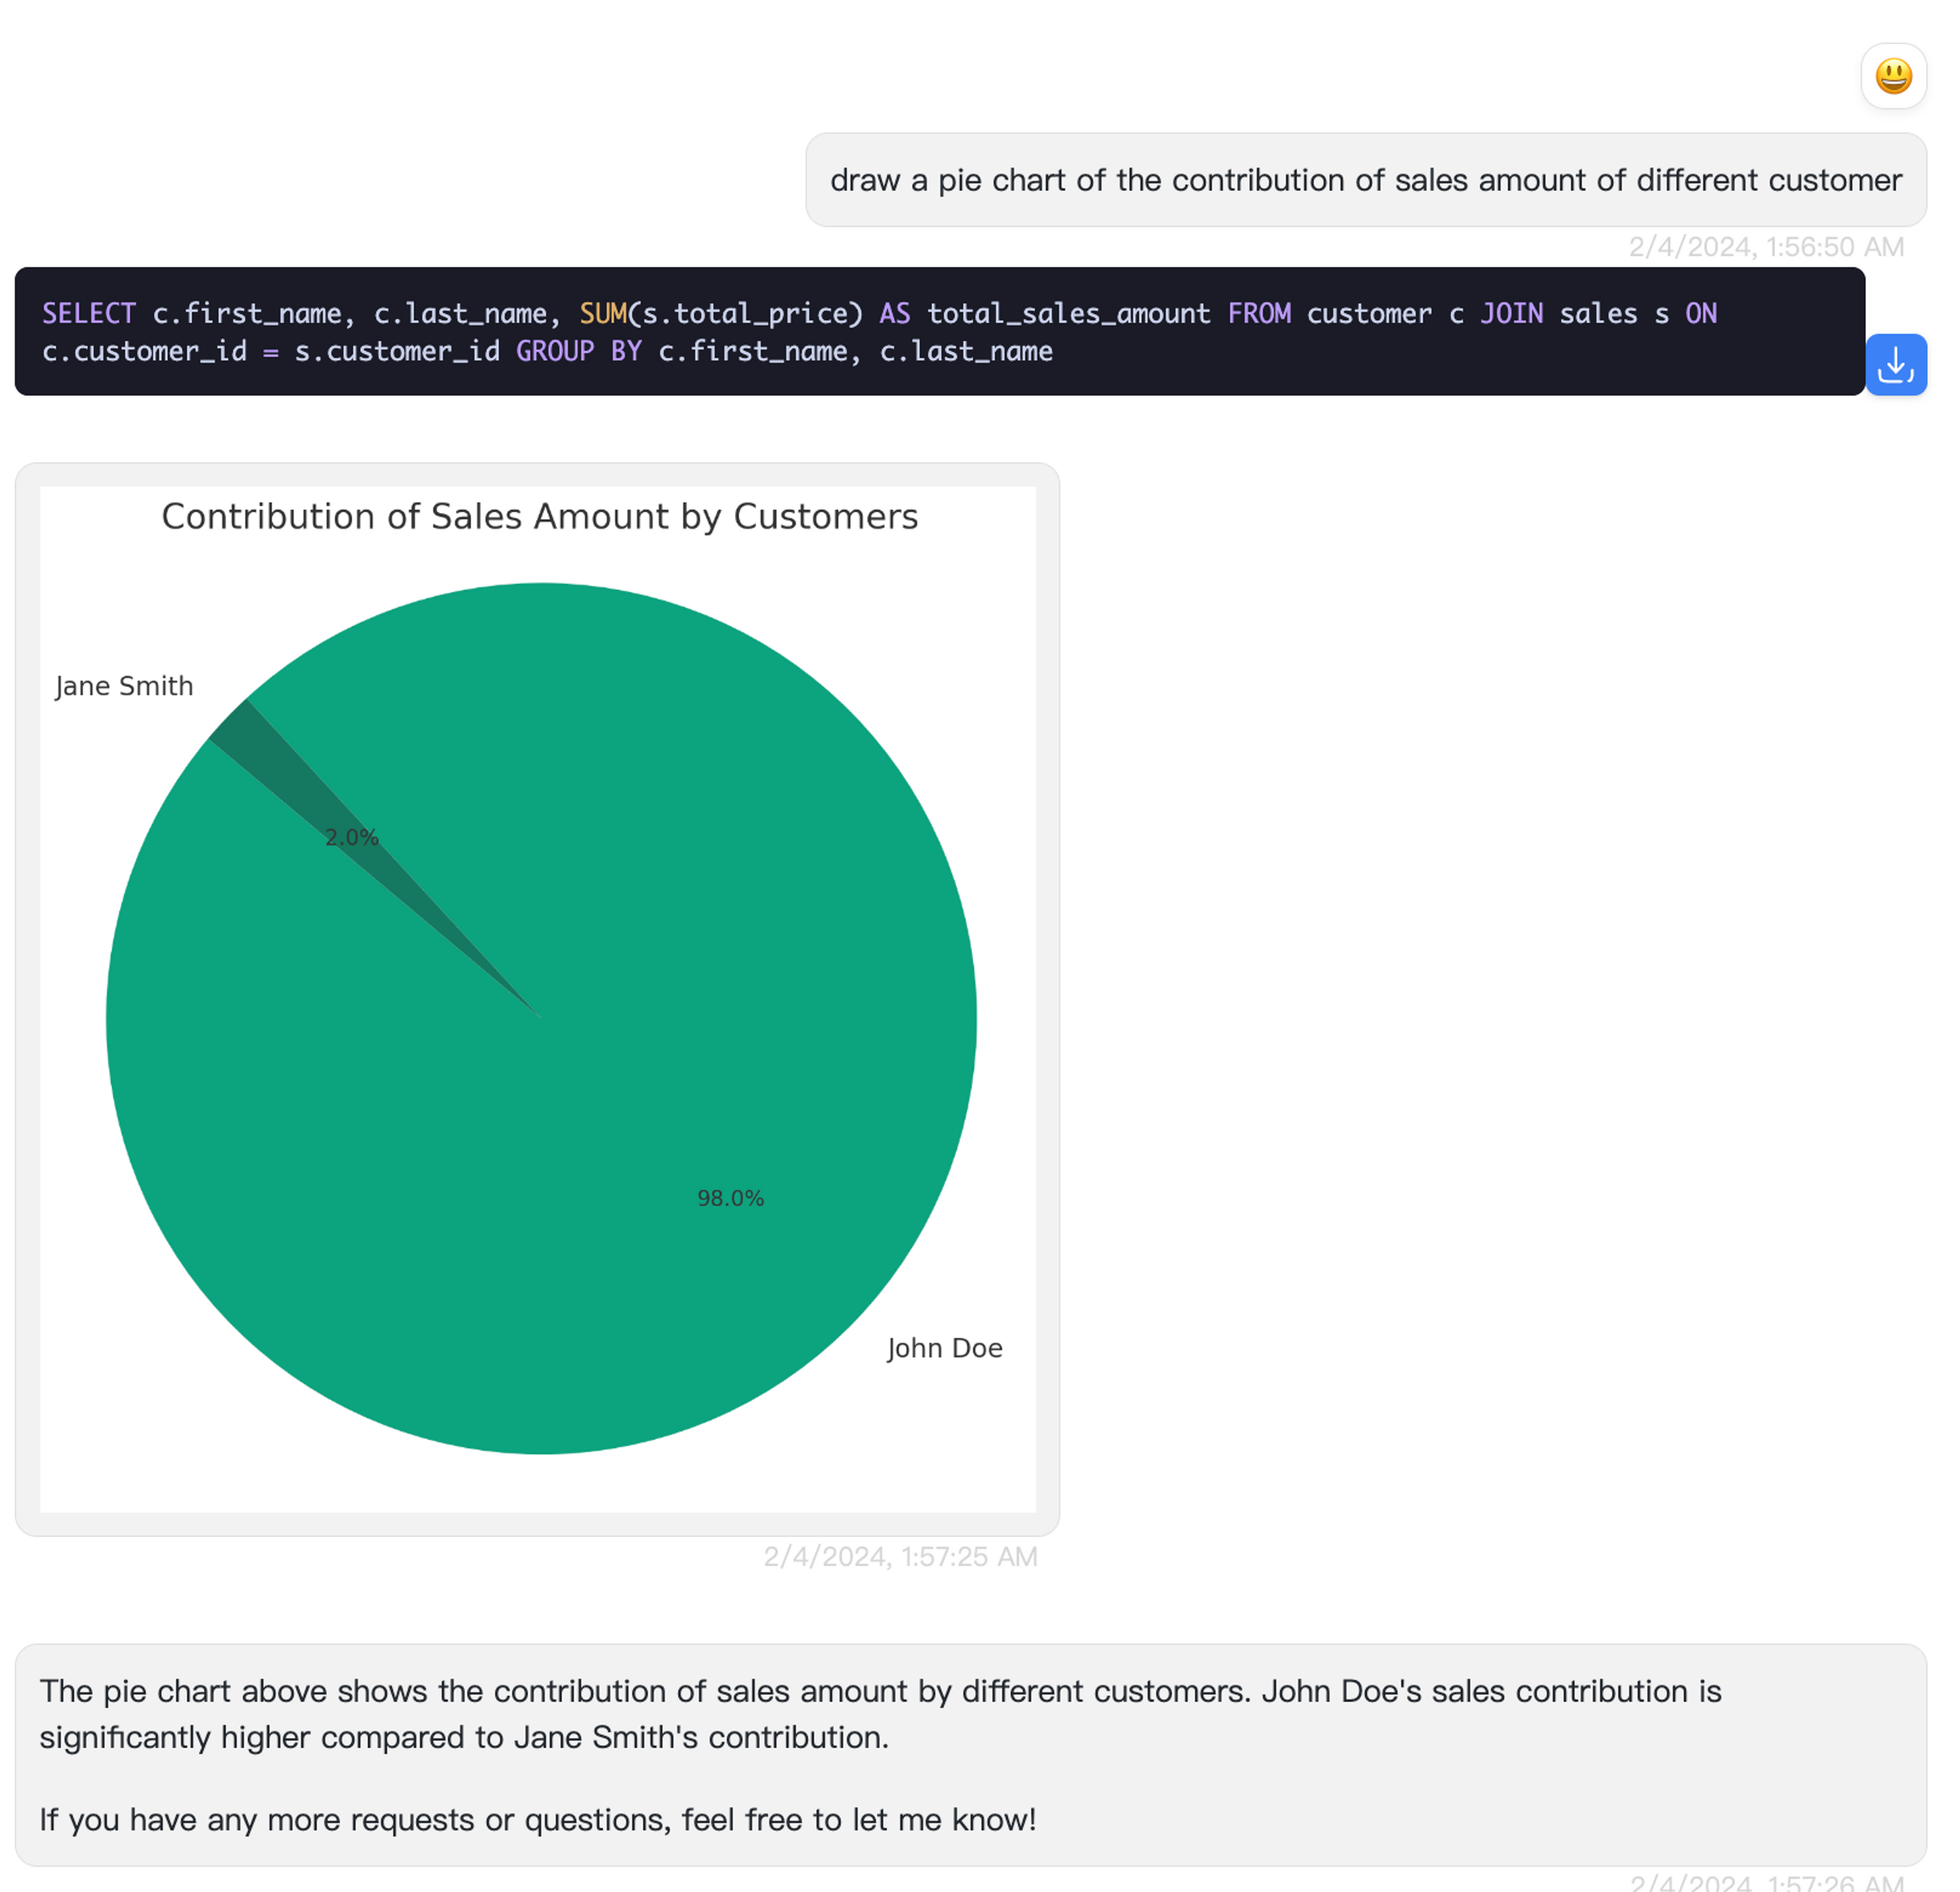
Task: Click the 2.0% percentage label
Action: [x=351, y=838]
